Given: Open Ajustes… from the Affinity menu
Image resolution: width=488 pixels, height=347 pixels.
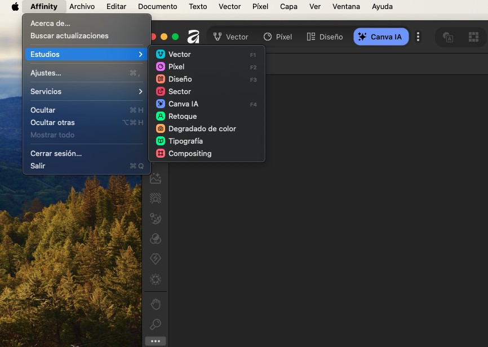Looking at the screenshot, I should tap(46, 73).
